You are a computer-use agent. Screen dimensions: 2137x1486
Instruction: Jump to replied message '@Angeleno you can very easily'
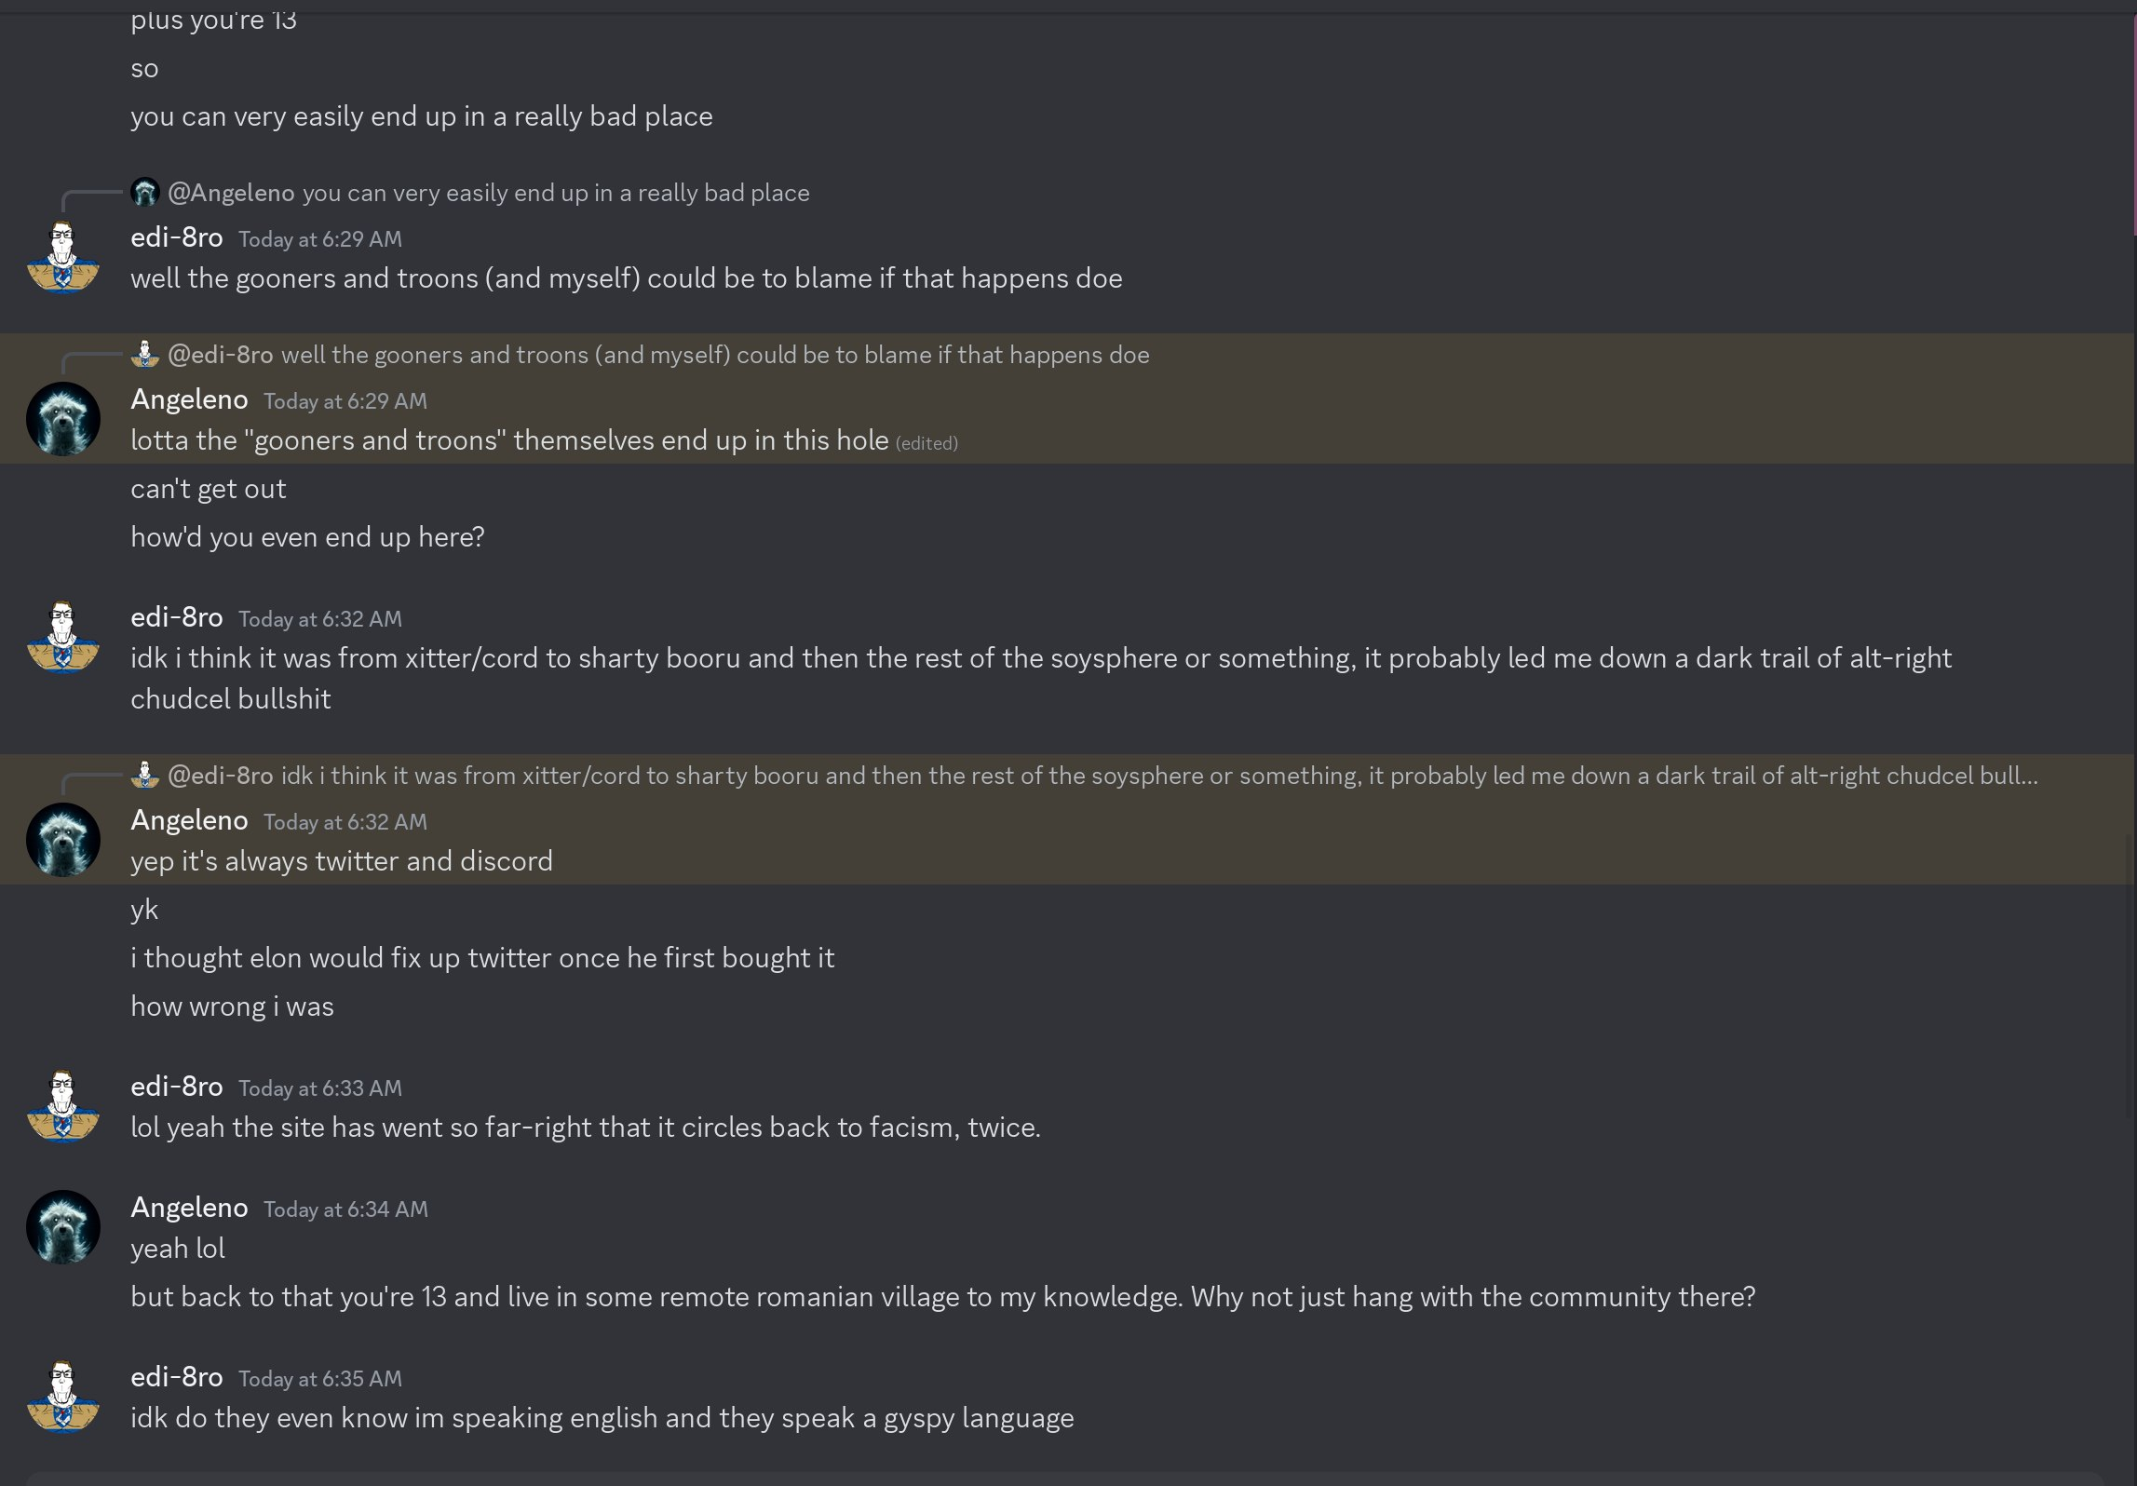pyautogui.click(x=555, y=193)
